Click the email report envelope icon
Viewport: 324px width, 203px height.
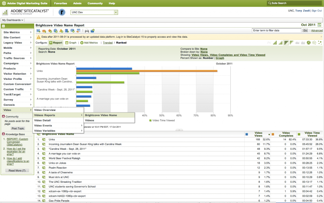tap(44, 31)
